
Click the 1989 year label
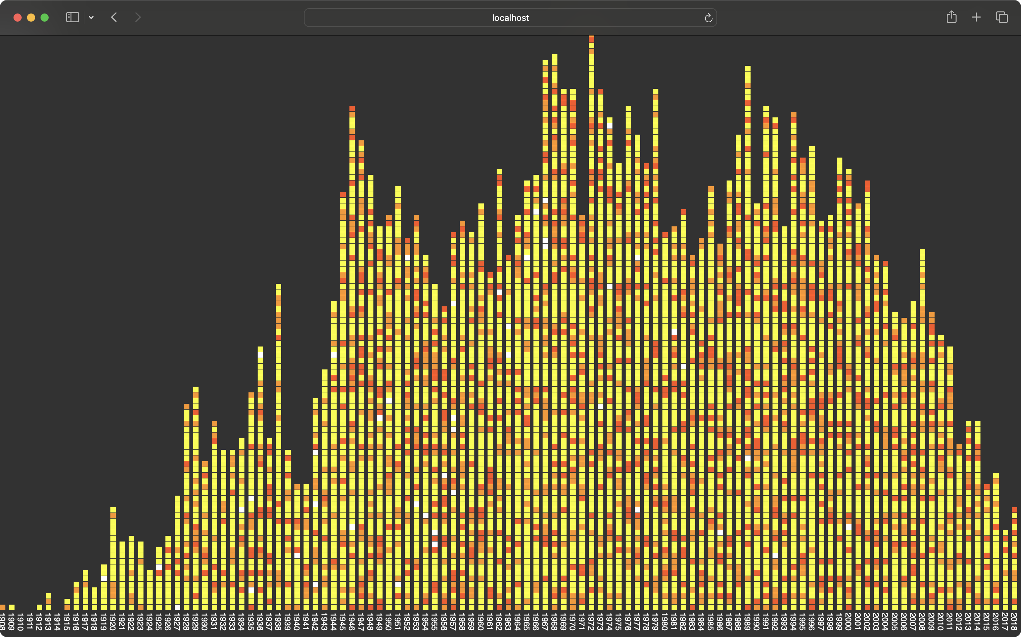[x=748, y=622]
